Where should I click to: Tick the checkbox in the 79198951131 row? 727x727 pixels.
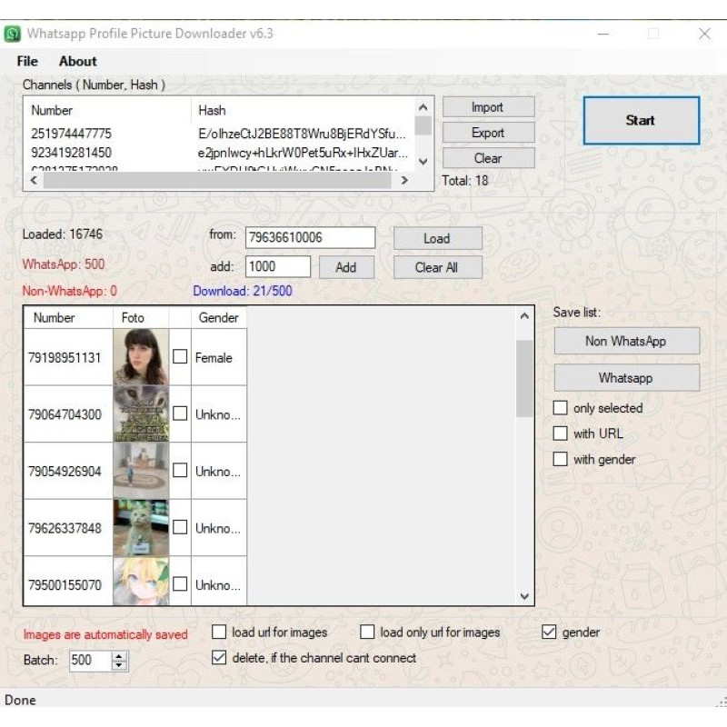pos(180,357)
